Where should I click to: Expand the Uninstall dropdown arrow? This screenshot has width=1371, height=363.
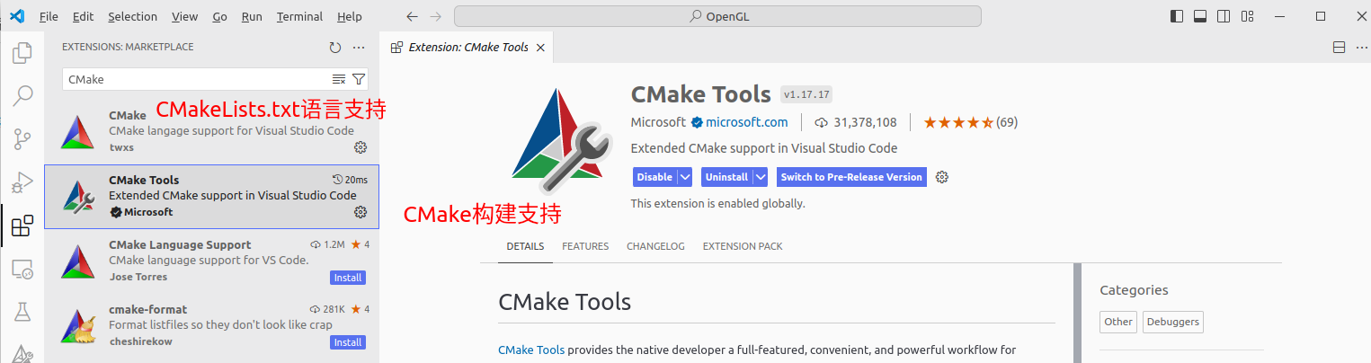pyautogui.click(x=760, y=177)
